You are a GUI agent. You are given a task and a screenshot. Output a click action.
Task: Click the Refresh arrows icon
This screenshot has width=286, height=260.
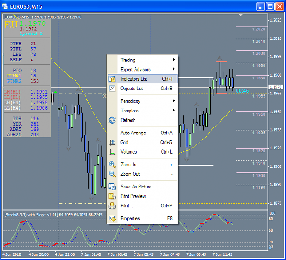click(x=112, y=120)
